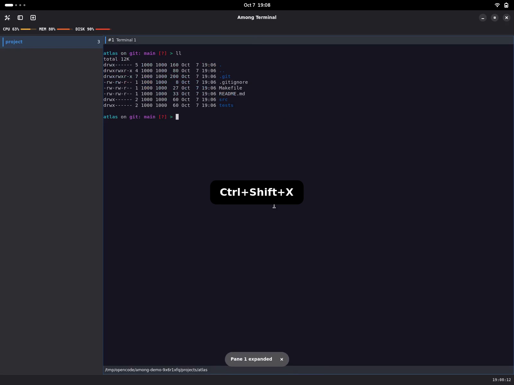Minimize the Among Terminal window

pos(483,18)
